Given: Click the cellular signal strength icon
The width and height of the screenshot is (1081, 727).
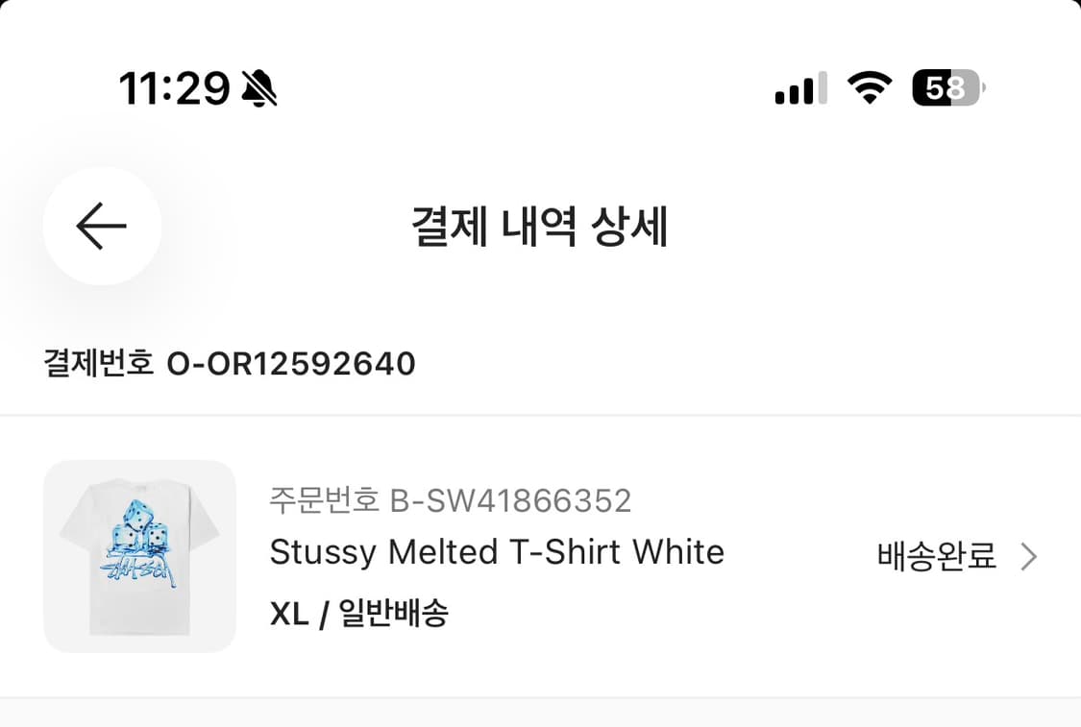Looking at the screenshot, I should click(x=800, y=87).
